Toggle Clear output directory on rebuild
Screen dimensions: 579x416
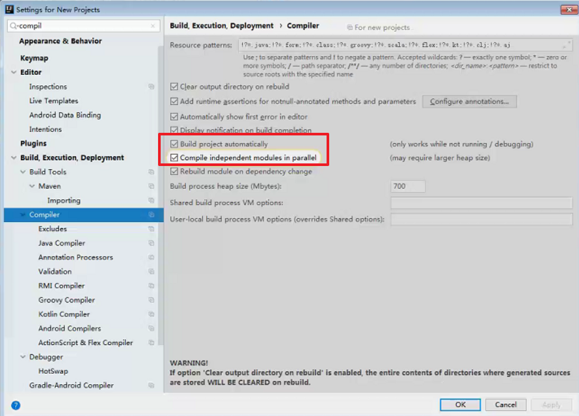[174, 87]
